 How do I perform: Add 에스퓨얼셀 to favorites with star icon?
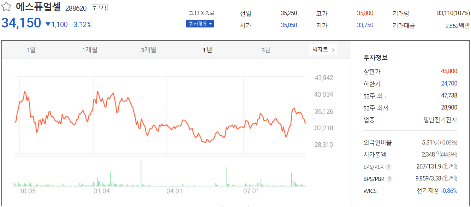7,7
